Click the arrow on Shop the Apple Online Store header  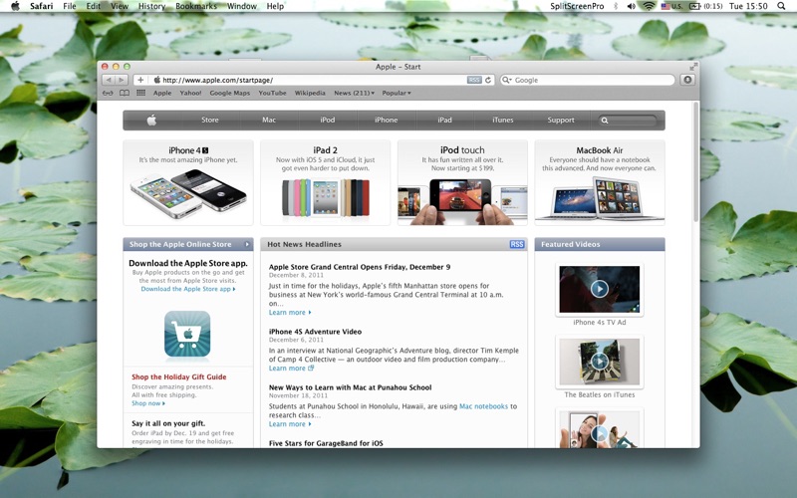click(x=247, y=244)
